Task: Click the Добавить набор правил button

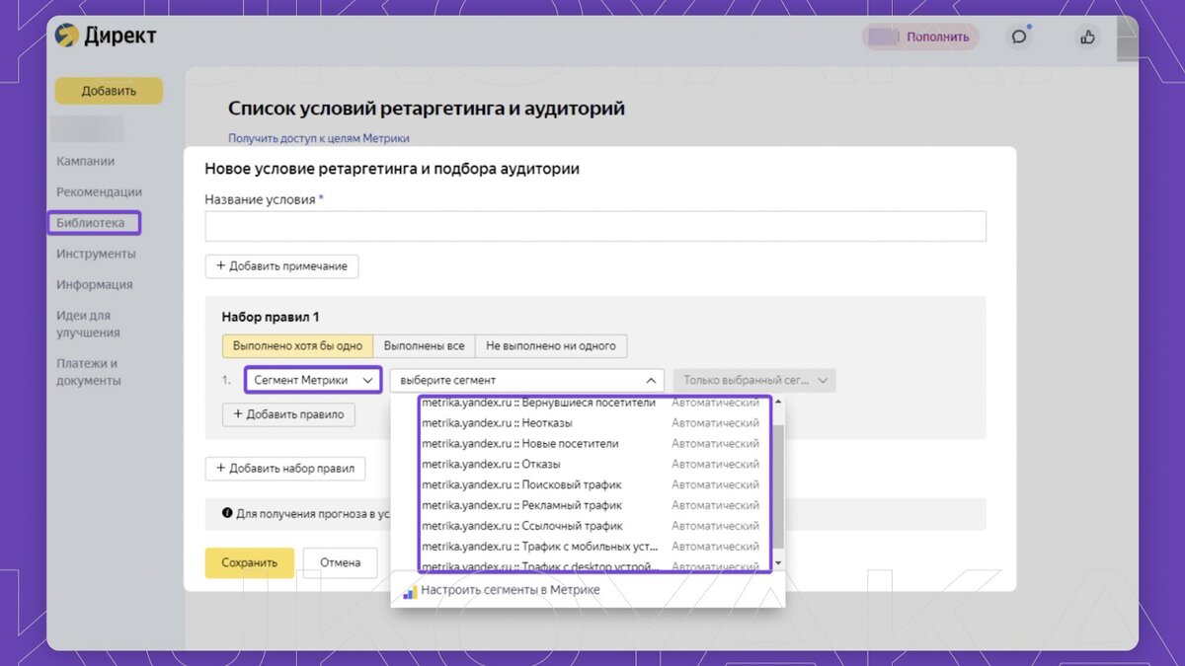Action: pyautogui.click(x=285, y=469)
